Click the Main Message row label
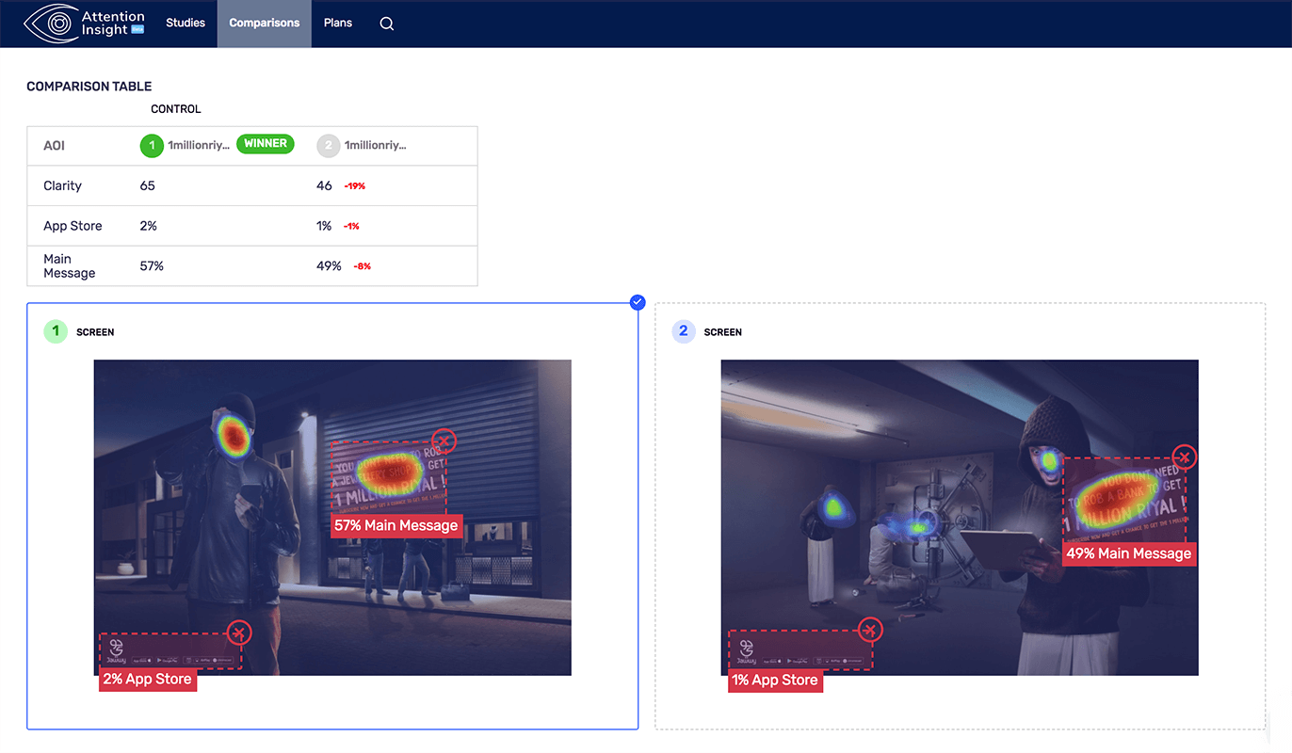This screenshot has height=753, width=1292. pyautogui.click(x=70, y=265)
